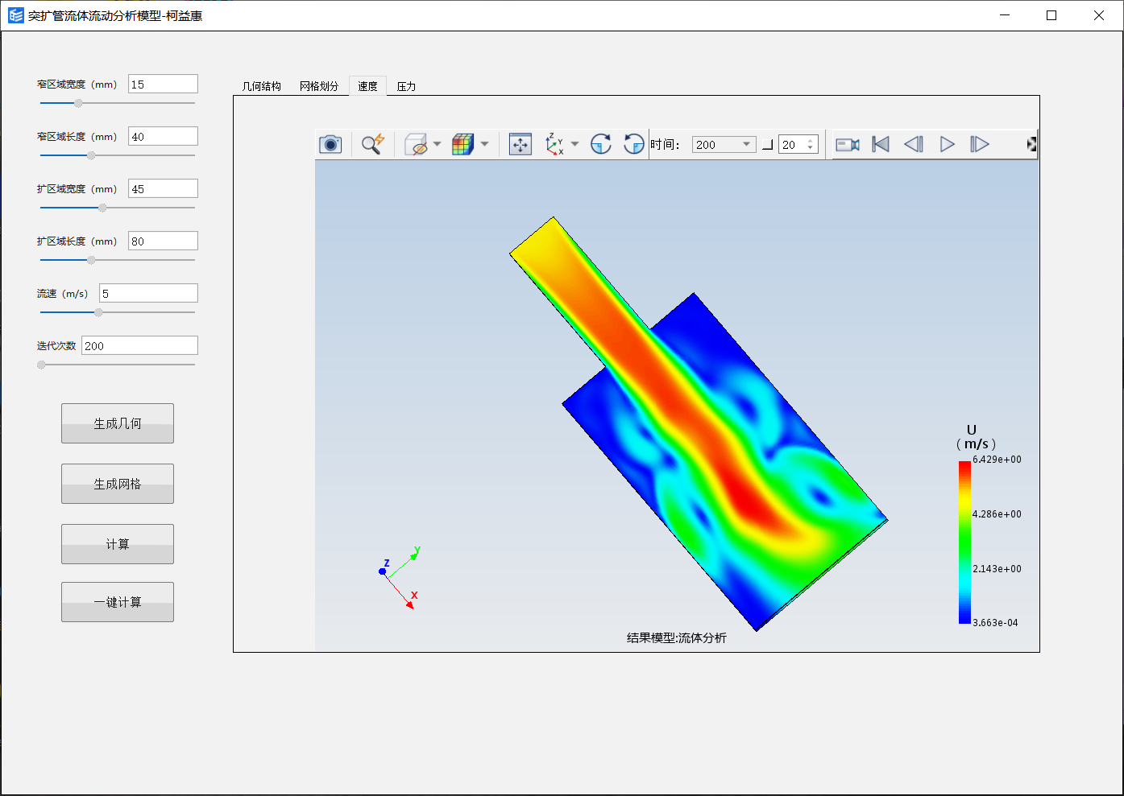
Task: Click the hide-geometry cube icon
Action: click(416, 144)
